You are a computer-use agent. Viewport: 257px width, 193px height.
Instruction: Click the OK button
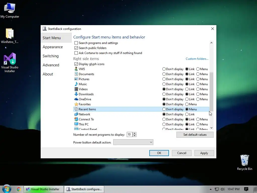(159, 153)
